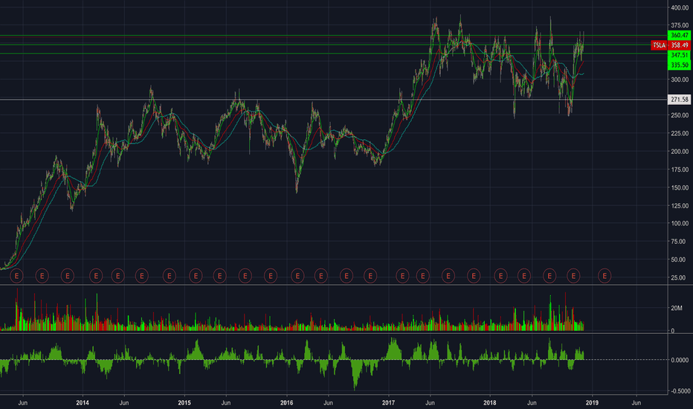
Task: Select the 335.50 green price label
Action: [680, 65]
